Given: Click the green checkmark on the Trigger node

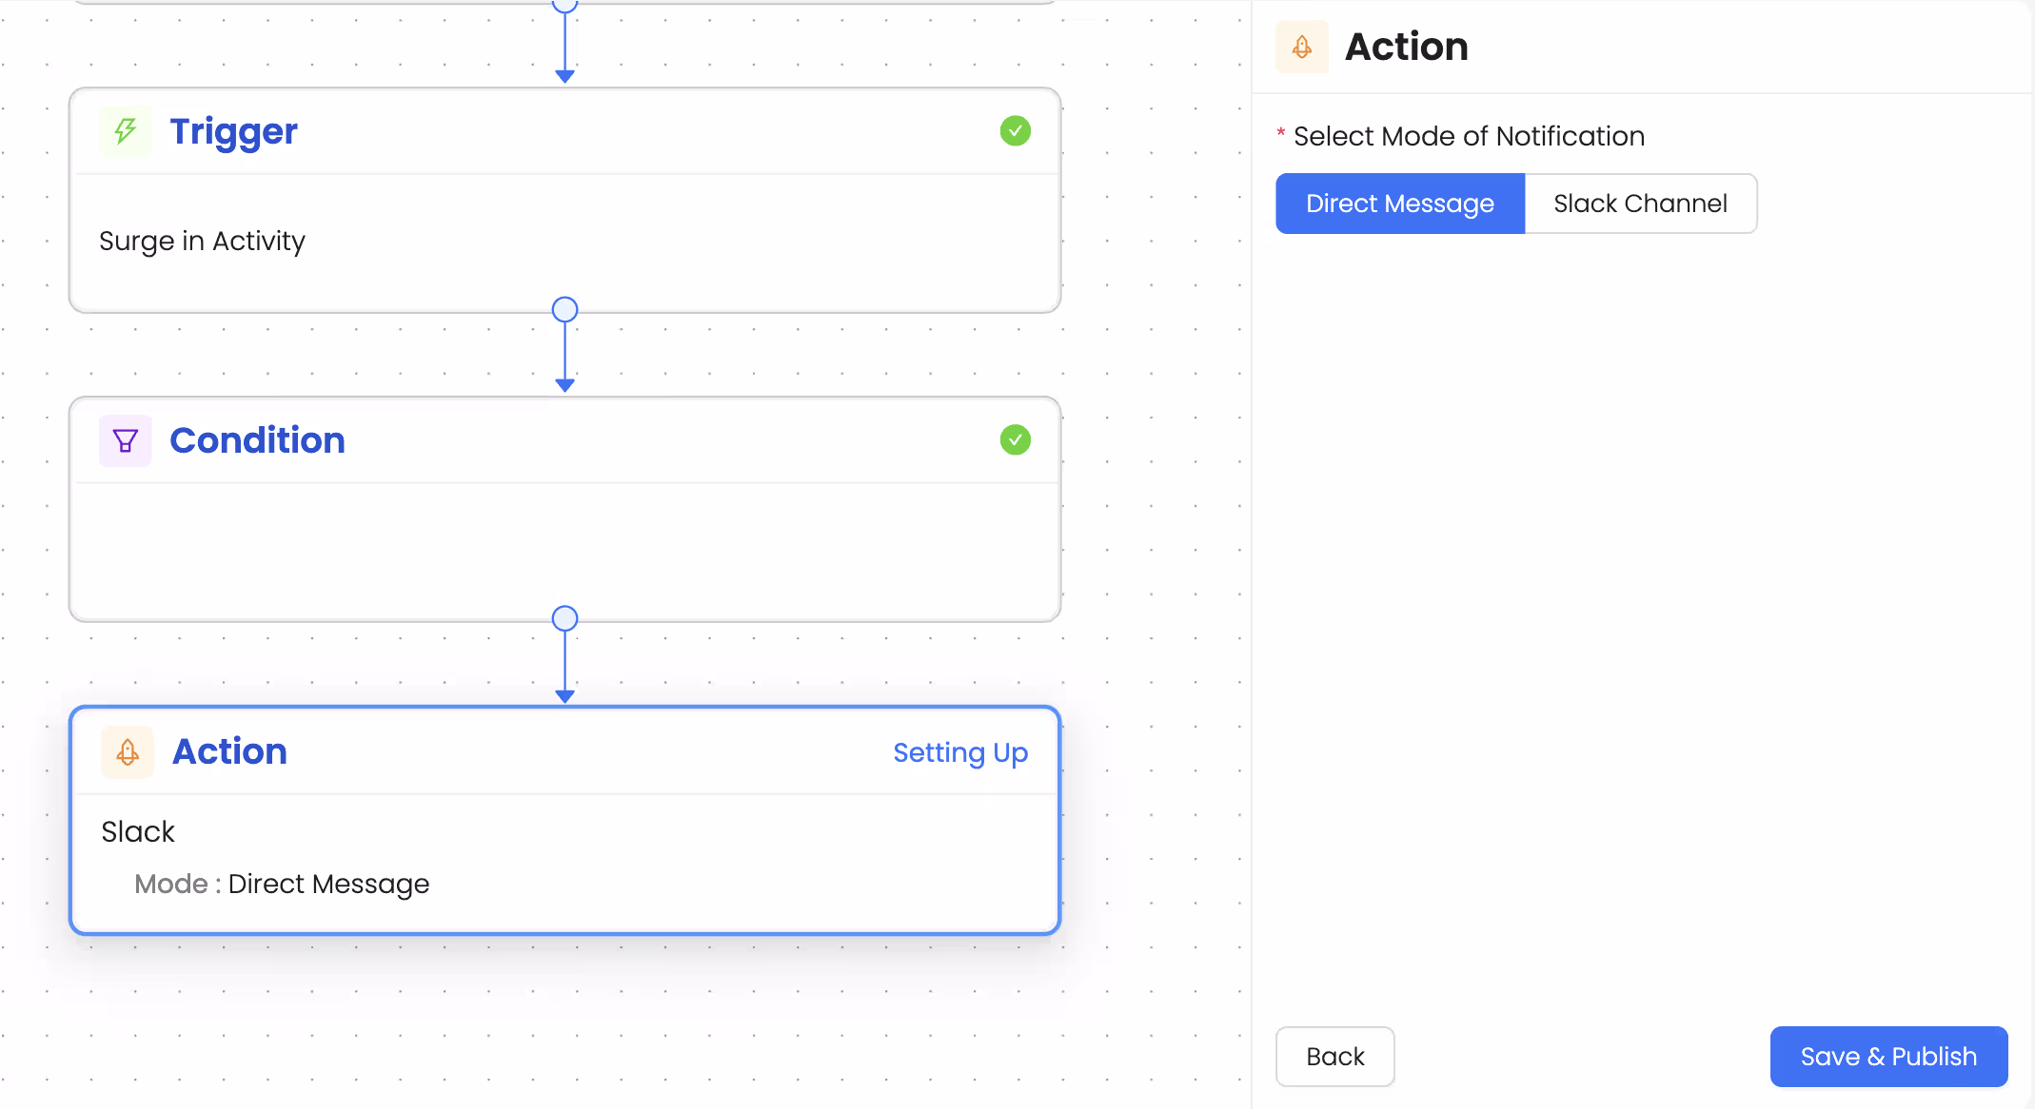Looking at the screenshot, I should pyautogui.click(x=1015, y=130).
